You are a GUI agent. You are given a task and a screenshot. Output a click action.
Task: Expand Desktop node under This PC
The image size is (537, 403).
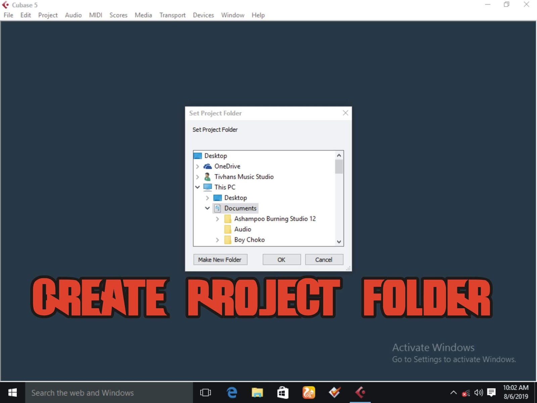pos(207,198)
